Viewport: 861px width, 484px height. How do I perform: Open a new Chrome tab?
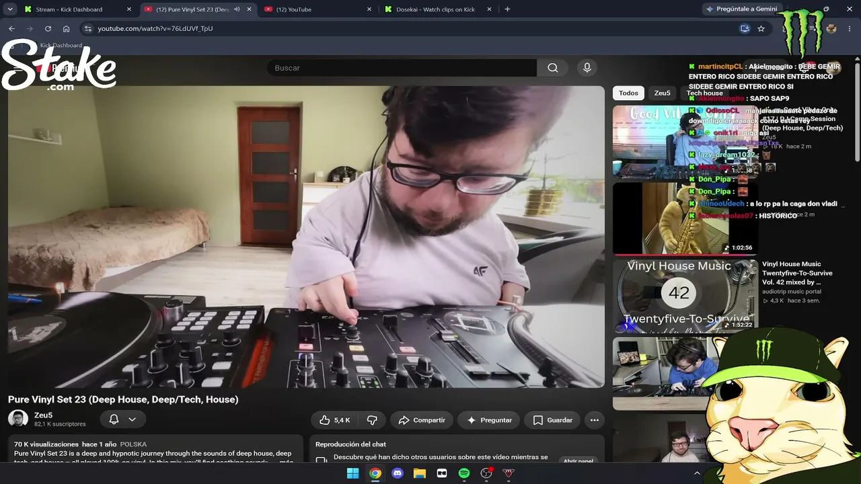[x=507, y=9]
